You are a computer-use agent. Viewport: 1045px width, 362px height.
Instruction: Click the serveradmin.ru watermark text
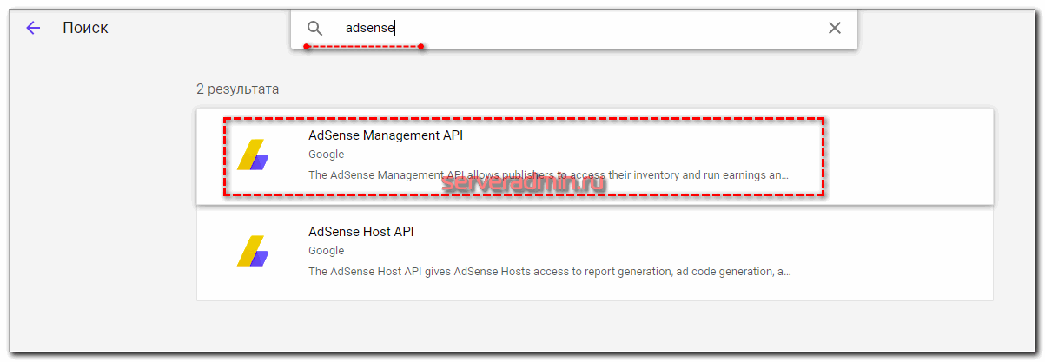pyautogui.click(x=523, y=183)
